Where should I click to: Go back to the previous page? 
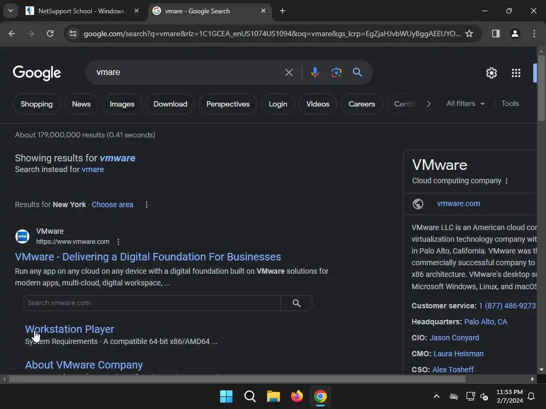coord(12,34)
